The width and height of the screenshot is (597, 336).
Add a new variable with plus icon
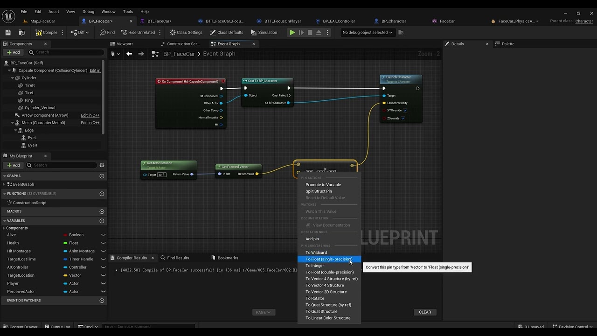[x=102, y=221]
